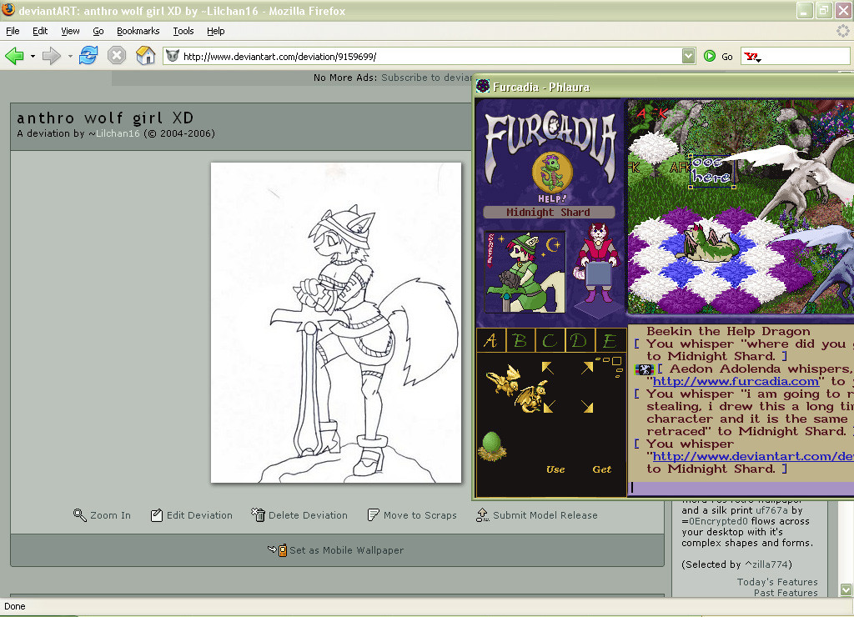Expand the address bar URL history dropdown

[688, 56]
